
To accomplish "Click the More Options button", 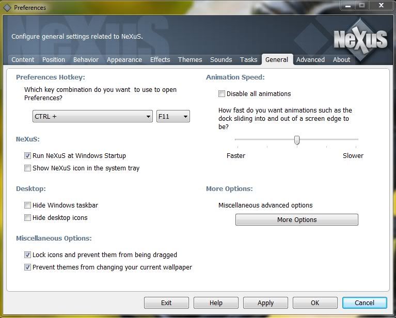I will pyautogui.click(x=297, y=219).
